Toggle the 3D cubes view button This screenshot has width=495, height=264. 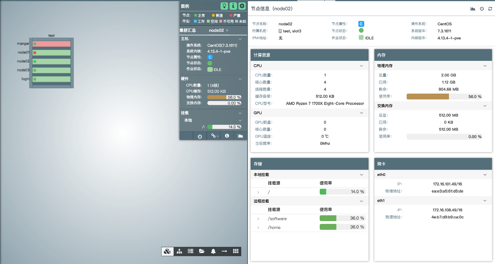(x=167, y=251)
